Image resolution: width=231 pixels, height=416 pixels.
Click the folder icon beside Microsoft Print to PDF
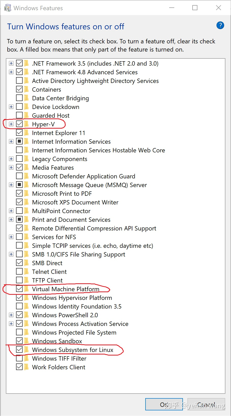tap(26, 193)
